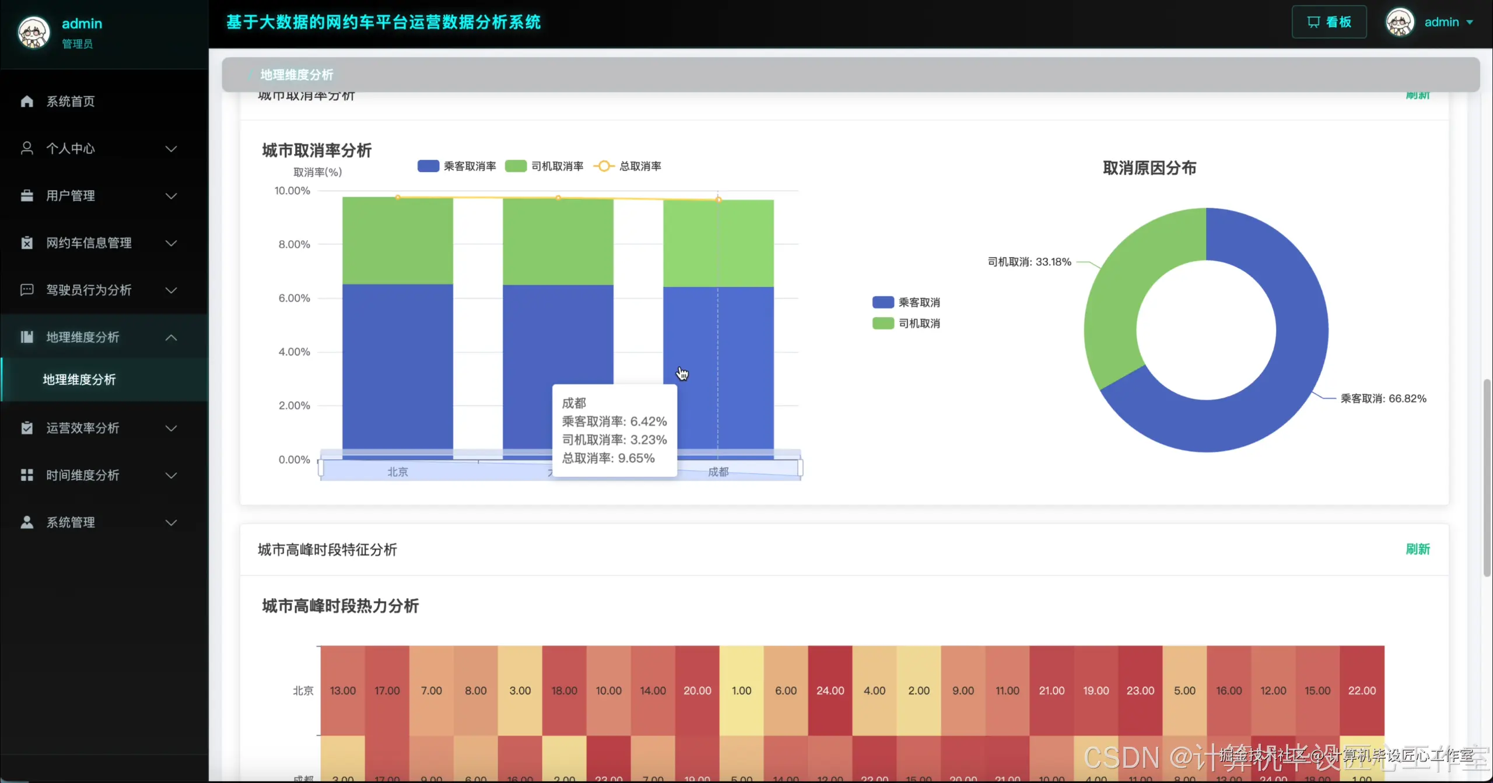1493x783 pixels.
Task: Click the 取消原因分布 chart title
Action: pos(1149,168)
